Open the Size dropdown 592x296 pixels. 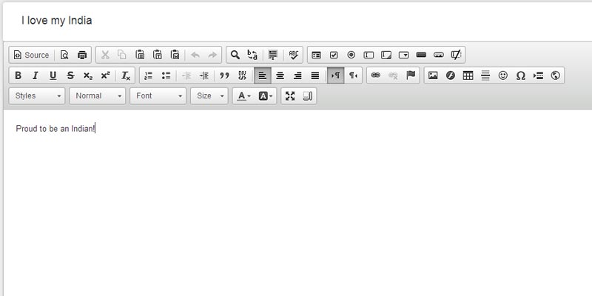209,96
